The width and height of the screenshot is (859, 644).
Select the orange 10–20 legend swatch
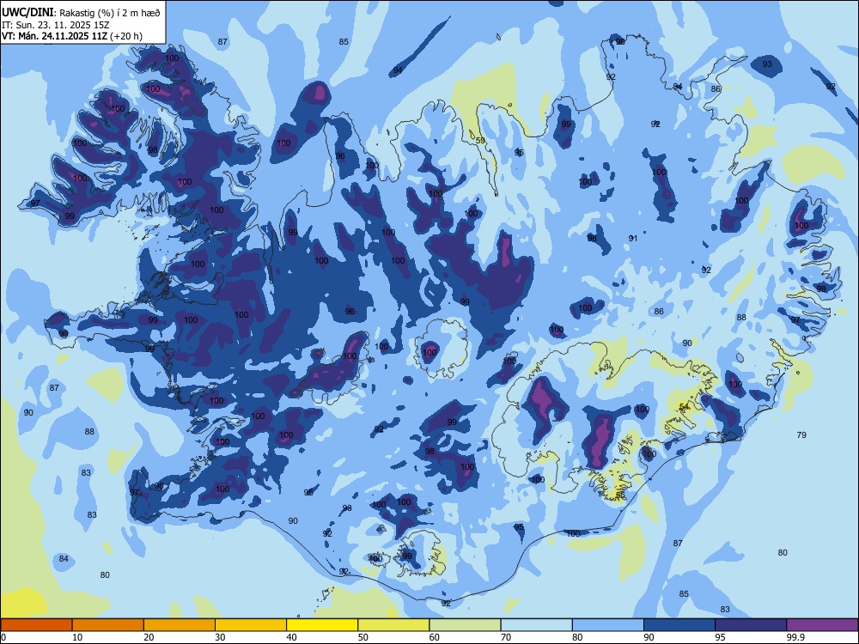(108, 625)
